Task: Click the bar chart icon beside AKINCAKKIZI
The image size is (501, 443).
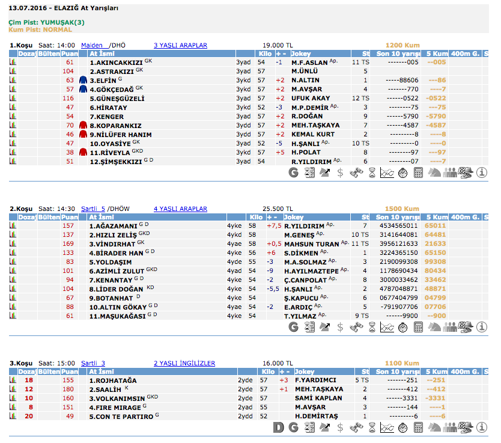Action: [12, 62]
